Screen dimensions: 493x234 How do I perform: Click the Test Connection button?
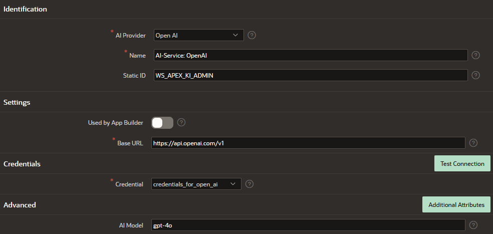click(462, 163)
